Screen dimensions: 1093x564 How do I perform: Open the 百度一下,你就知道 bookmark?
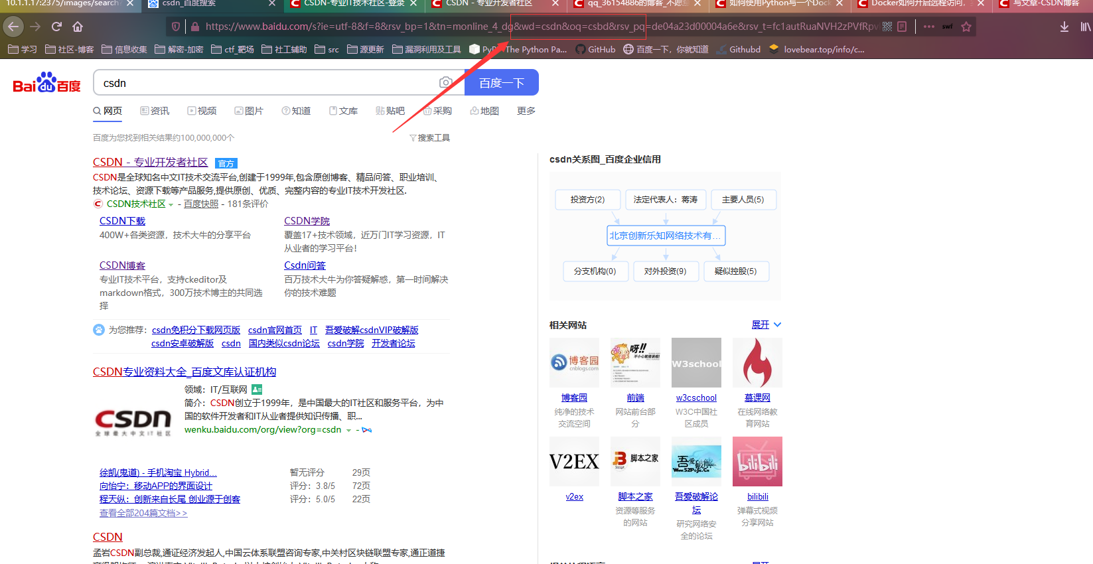666,49
